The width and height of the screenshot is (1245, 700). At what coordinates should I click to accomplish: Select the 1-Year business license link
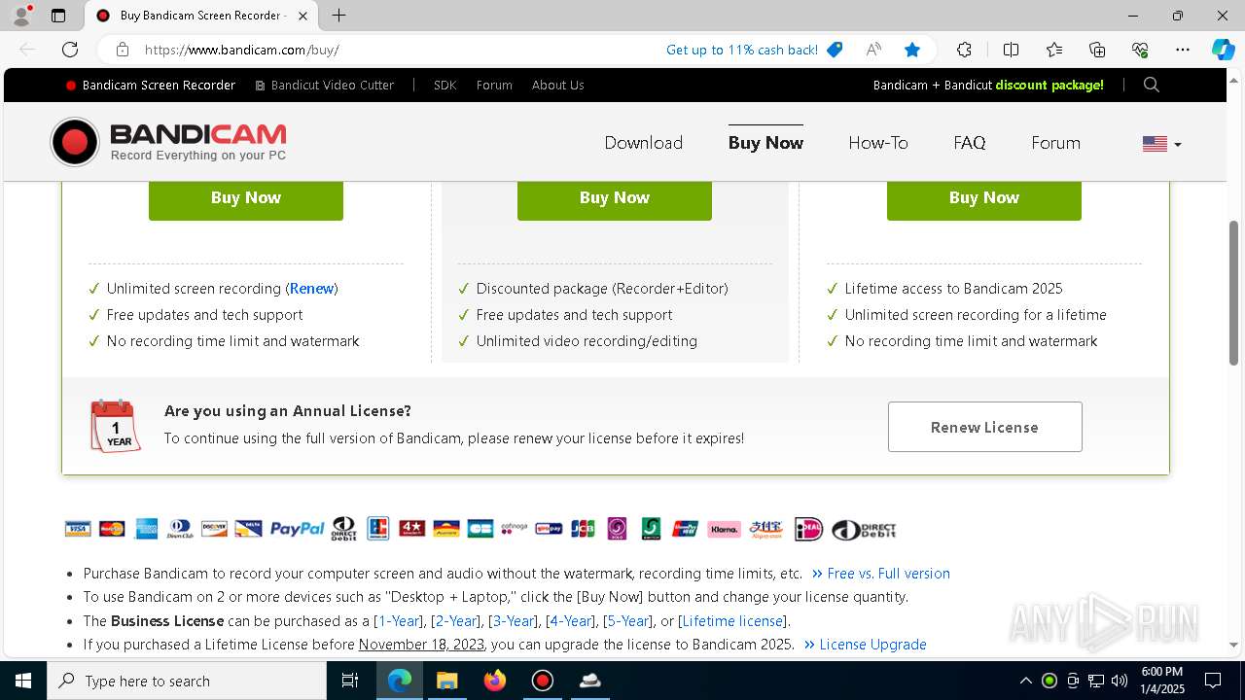[399, 621]
